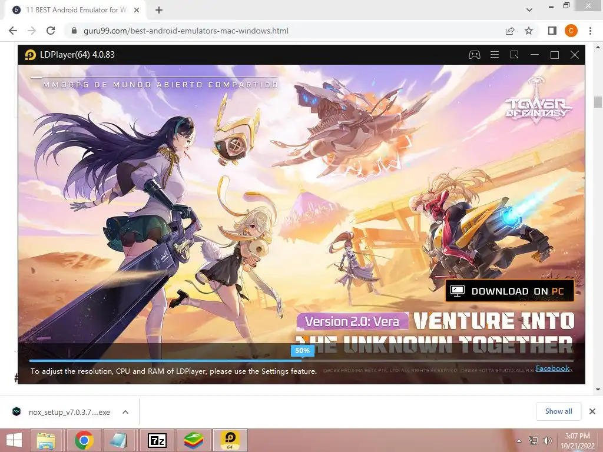Screen dimensions: 603x452
Task: Open Chrome side panel
Action: [x=552, y=31]
